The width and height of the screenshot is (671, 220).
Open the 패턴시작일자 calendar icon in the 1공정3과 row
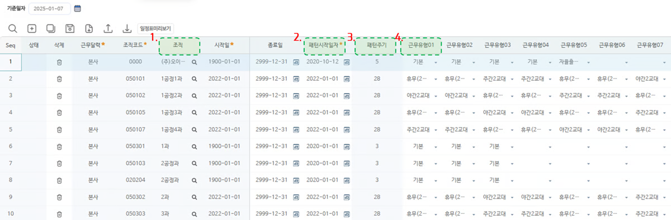tap(347, 113)
